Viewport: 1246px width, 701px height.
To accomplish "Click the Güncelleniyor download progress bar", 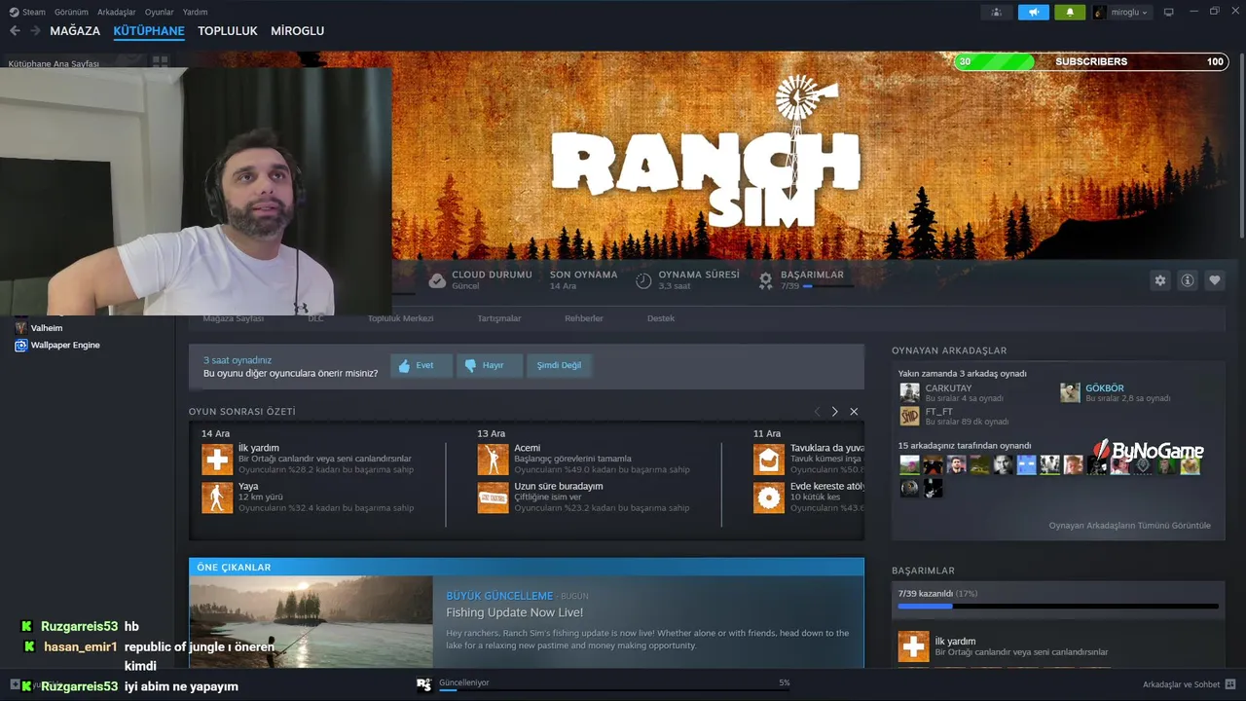I will (614, 690).
